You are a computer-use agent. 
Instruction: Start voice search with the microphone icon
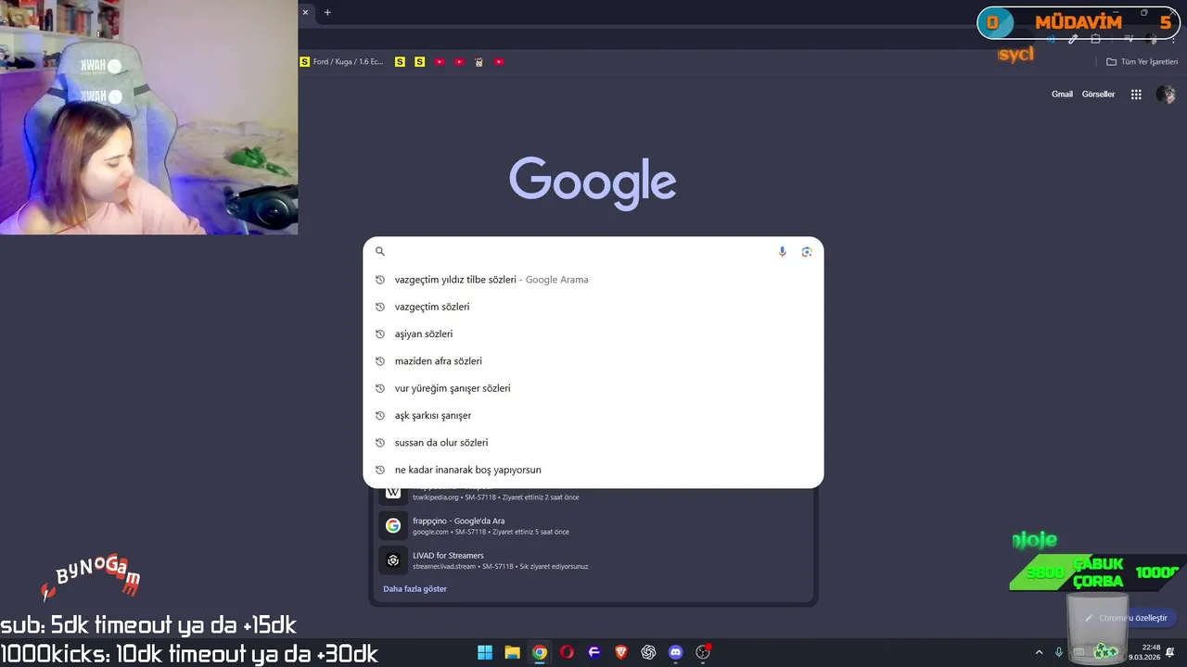point(782,251)
